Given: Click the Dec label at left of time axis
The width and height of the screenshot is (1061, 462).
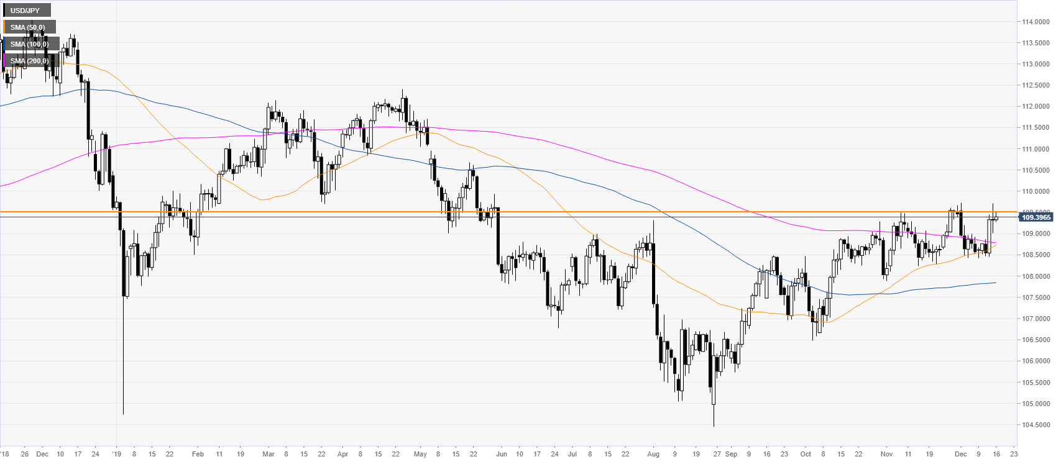Looking at the screenshot, I should [42, 454].
